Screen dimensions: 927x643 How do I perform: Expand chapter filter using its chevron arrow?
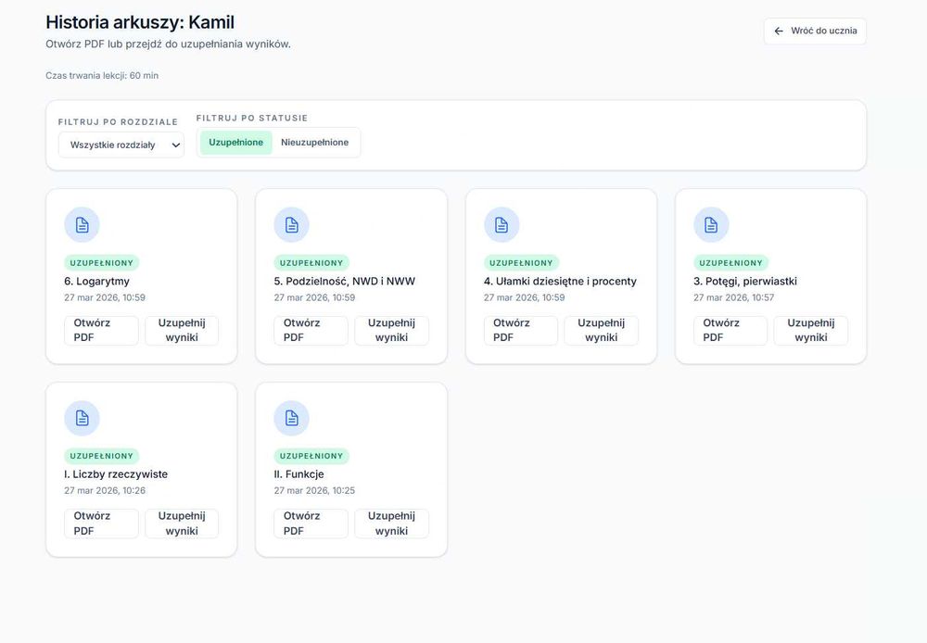pos(175,145)
